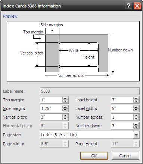This screenshot has height=164, width=143.
Task: Click the Width label in preview
Action: click(74, 51)
